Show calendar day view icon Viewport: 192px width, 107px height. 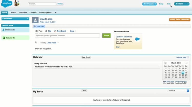(x=177, y=82)
